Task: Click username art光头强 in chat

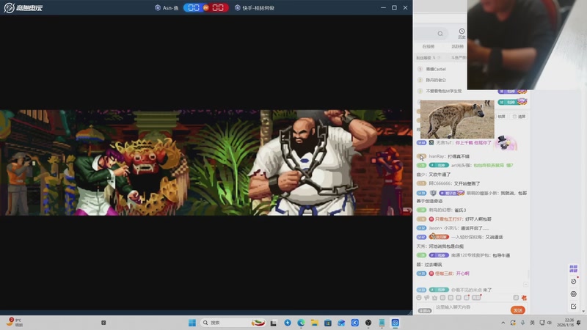Action: [461, 166]
